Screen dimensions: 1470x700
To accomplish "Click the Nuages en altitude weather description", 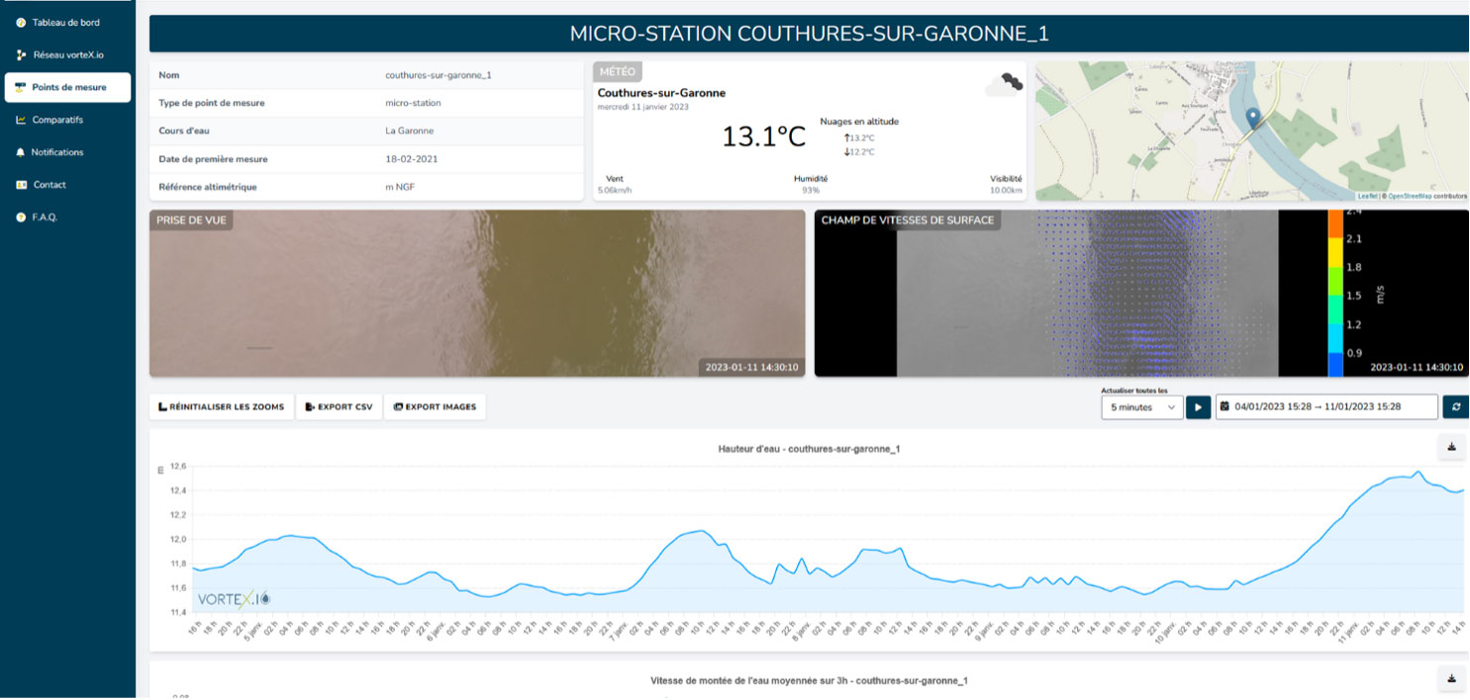I will pyautogui.click(x=859, y=122).
